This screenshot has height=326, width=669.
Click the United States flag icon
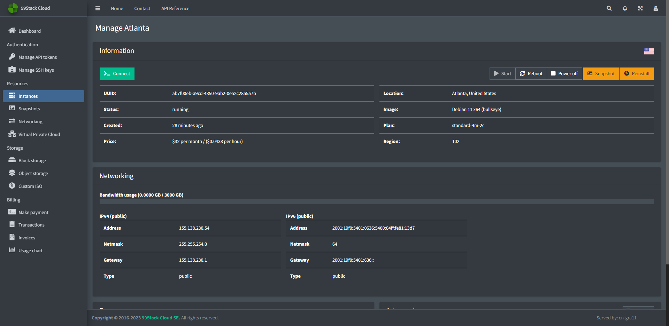pos(649,51)
